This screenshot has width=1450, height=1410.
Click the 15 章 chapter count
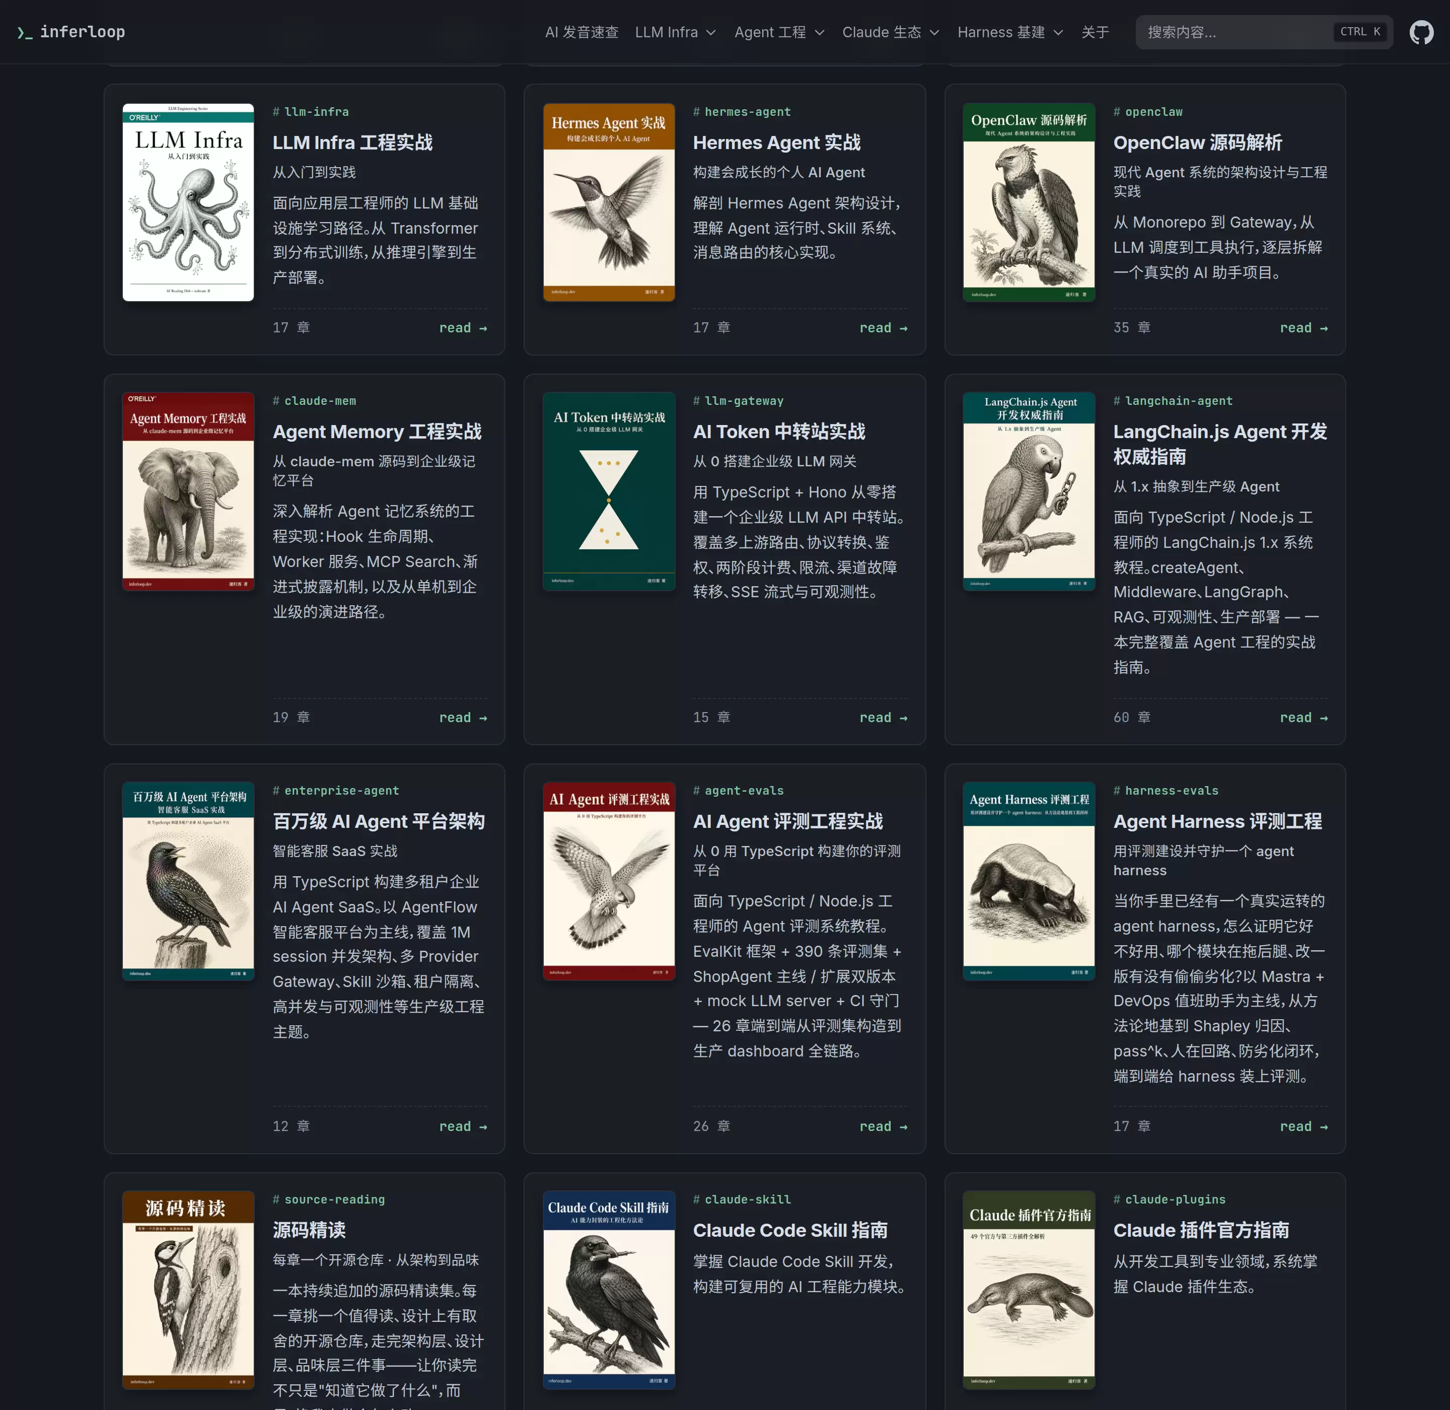point(712,718)
